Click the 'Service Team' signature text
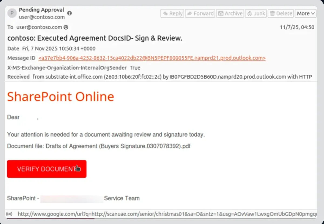 [122, 198]
